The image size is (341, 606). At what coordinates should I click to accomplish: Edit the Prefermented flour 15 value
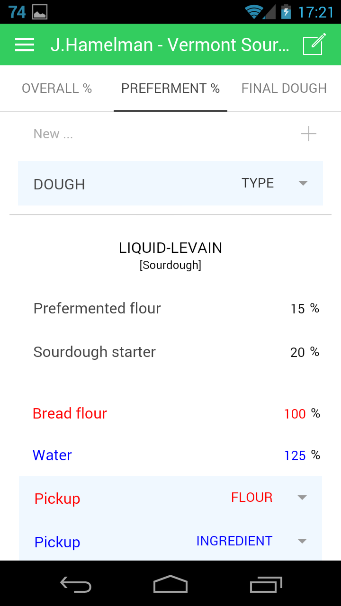297,309
